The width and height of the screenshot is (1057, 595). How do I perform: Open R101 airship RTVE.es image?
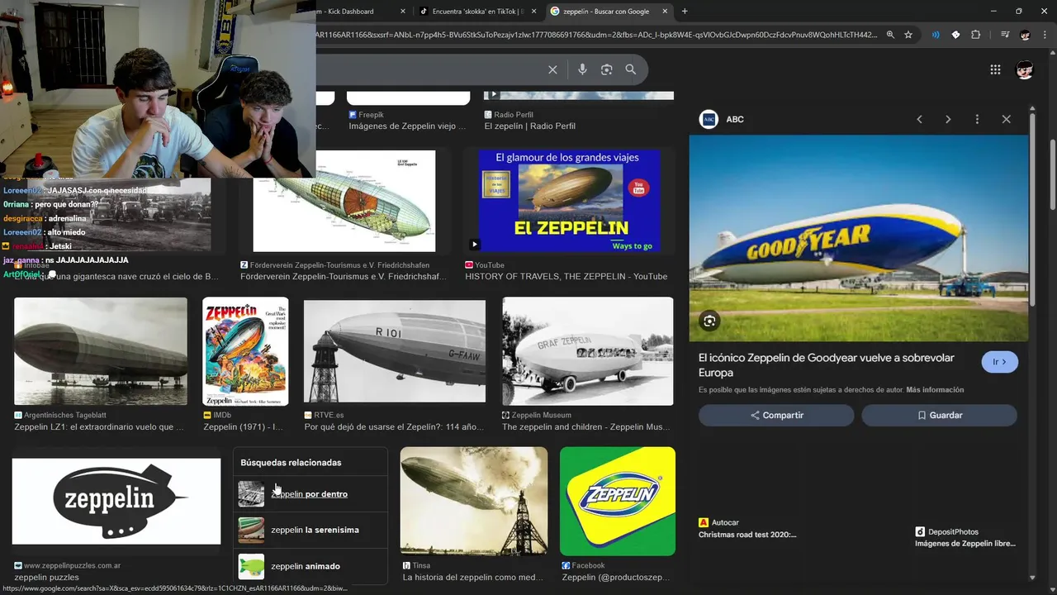395,351
